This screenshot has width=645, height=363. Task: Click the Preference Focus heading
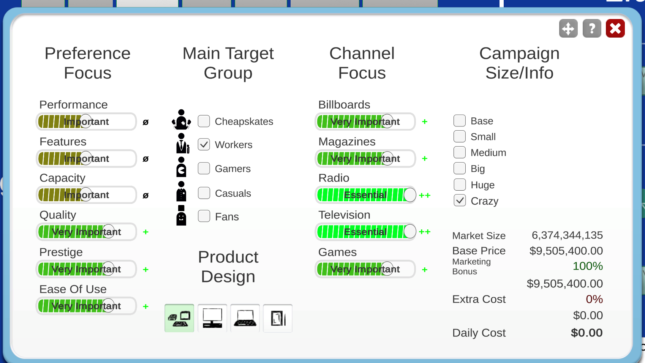point(87,63)
